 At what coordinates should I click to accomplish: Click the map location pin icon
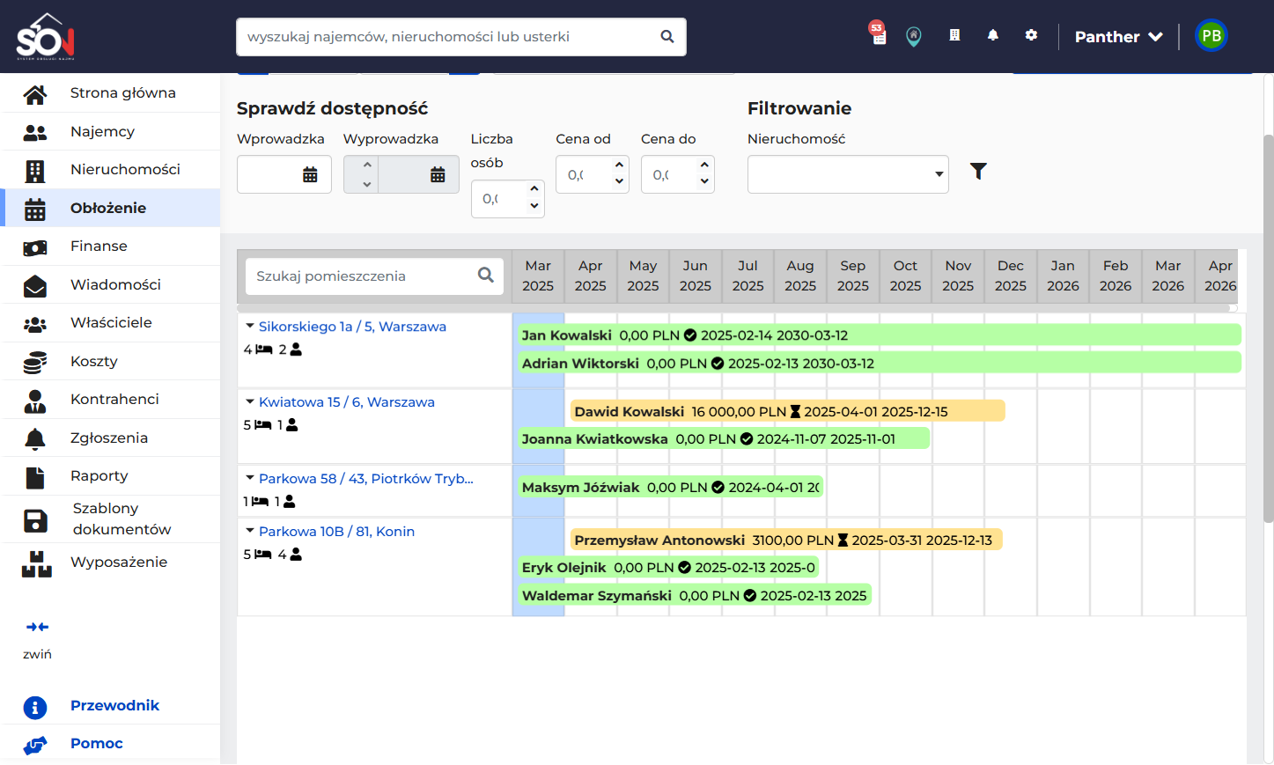click(x=914, y=36)
